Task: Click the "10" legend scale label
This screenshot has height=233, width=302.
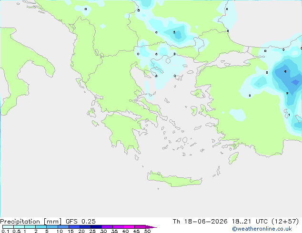Action: (x=60, y=231)
